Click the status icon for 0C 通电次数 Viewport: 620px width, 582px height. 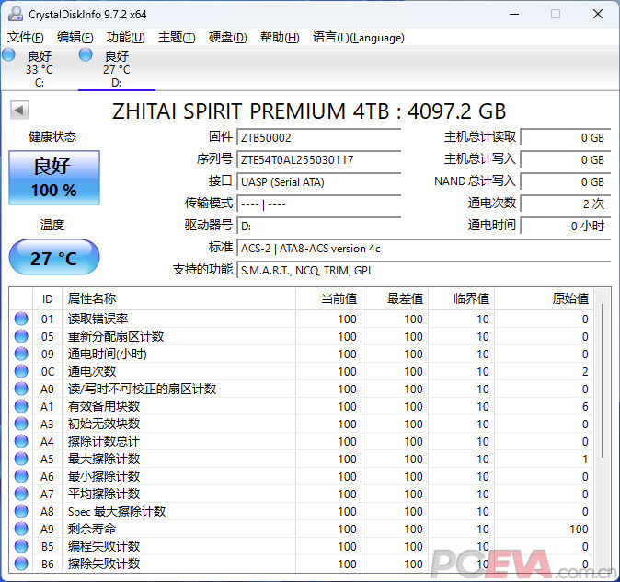tap(21, 372)
